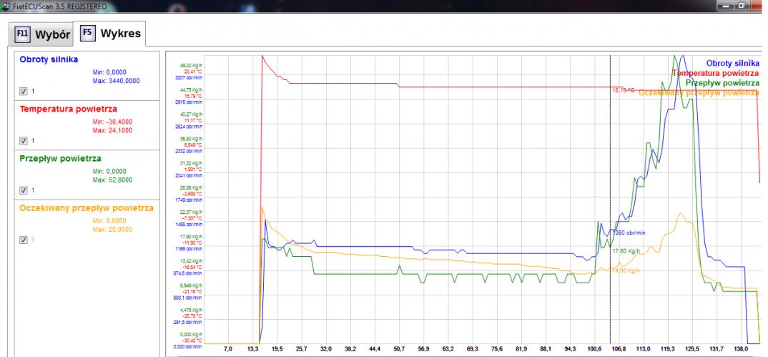Click the 49,22 Kg/h vertical axis label

point(191,66)
